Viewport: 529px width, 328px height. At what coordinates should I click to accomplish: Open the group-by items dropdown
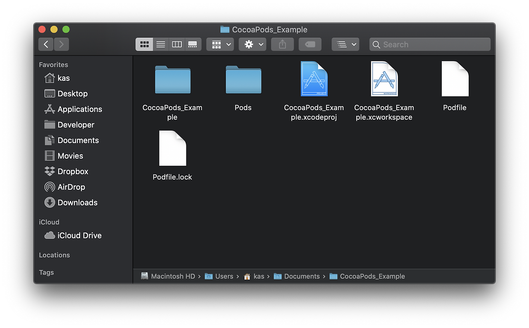pos(220,44)
